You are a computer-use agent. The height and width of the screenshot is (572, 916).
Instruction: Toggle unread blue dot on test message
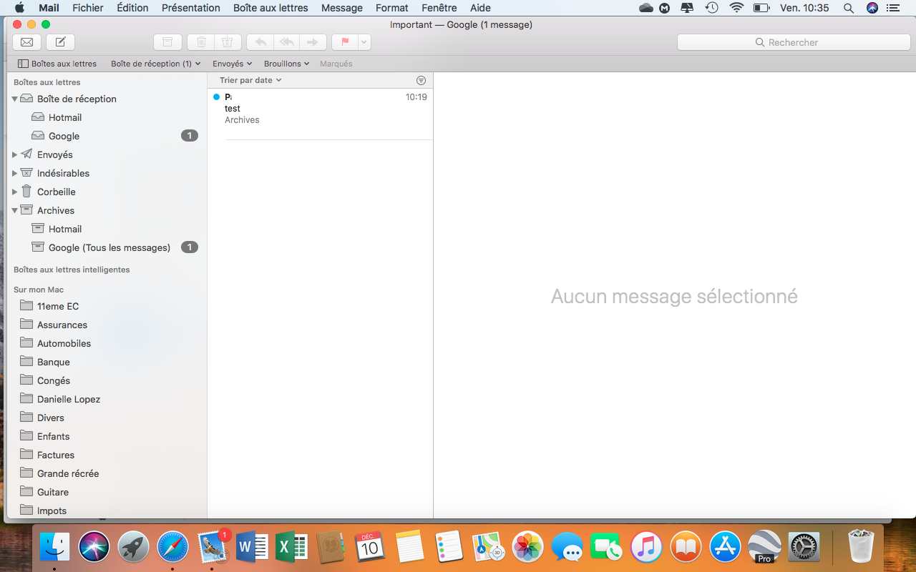(216, 97)
